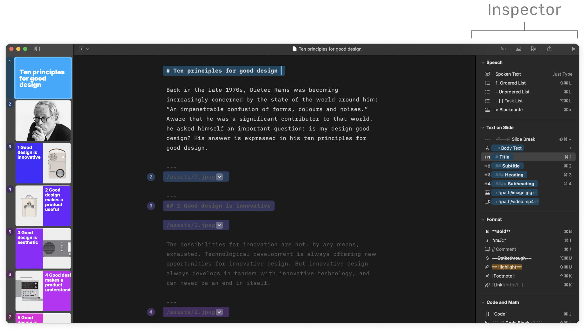Click slide marker 4 in the editor

point(151,312)
